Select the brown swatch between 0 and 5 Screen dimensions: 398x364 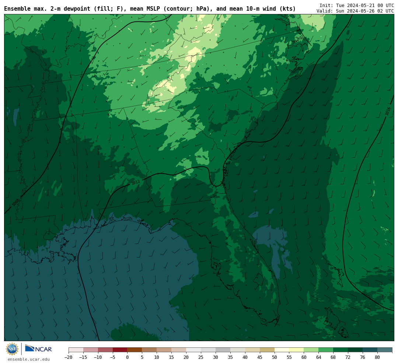click(x=135, y=350)
